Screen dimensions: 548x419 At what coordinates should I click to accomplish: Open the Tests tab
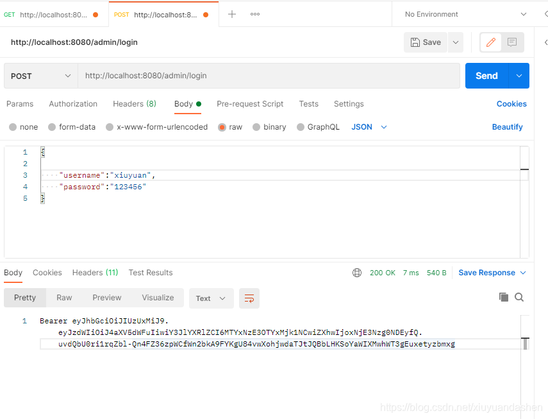click(x=308, y=104)
